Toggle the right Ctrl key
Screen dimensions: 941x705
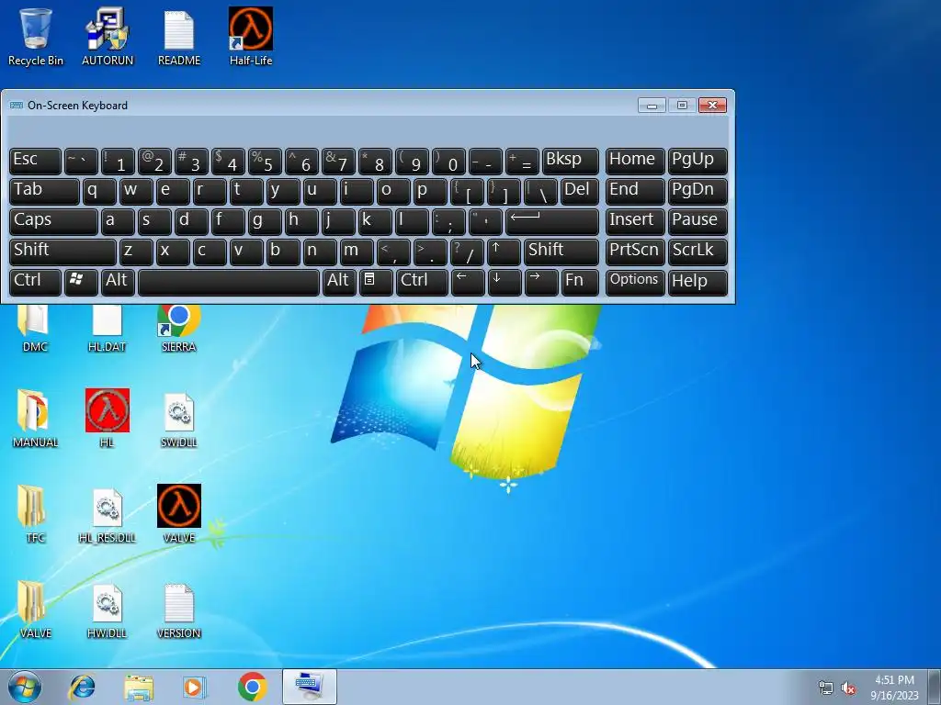click(422, 282)
